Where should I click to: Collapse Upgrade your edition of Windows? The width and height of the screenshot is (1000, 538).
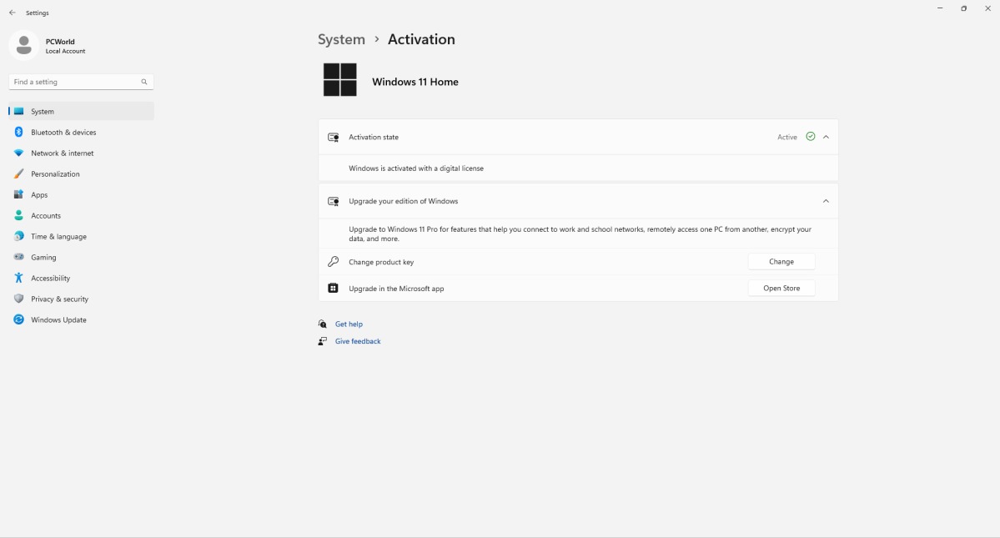826,201
